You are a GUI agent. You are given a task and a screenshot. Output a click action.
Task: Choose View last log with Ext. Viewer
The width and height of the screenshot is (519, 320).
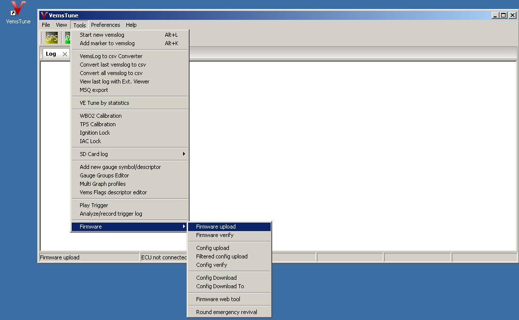[130, 81]
